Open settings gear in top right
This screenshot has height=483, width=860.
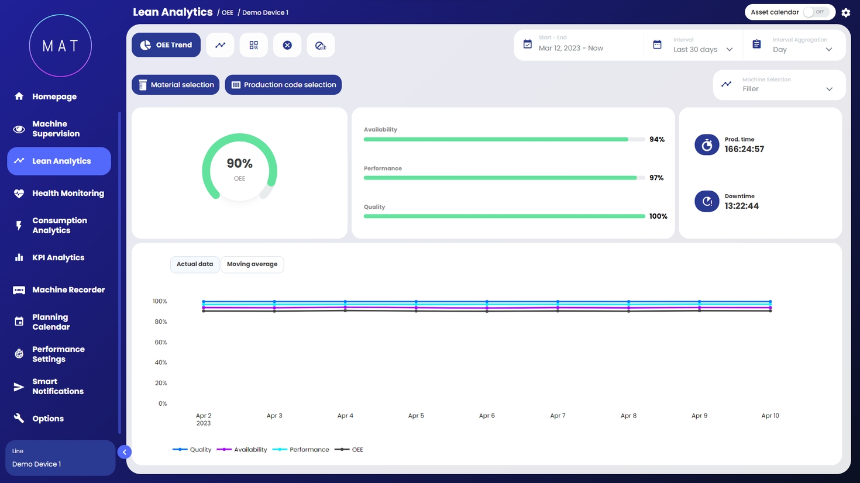(x=845, y=12)
